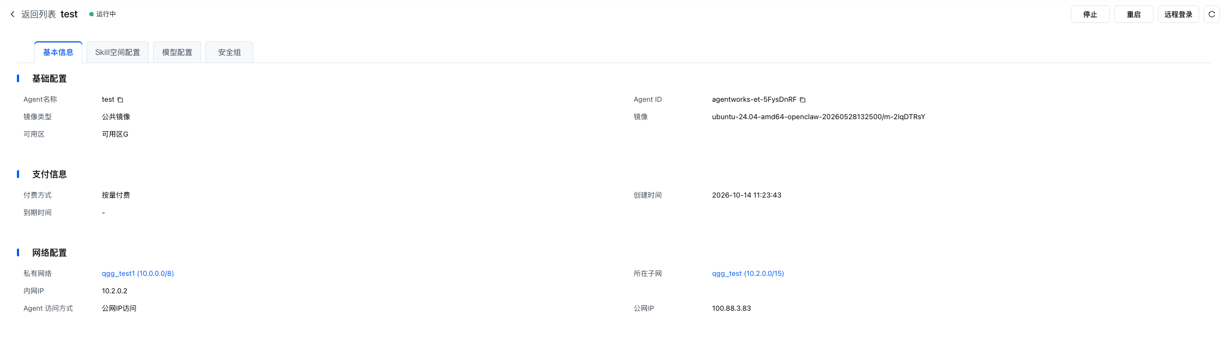This screenshot has width=1227, height=339.
Task: Click the internal IP 10.2.0.2
Action: click(114, 291)
